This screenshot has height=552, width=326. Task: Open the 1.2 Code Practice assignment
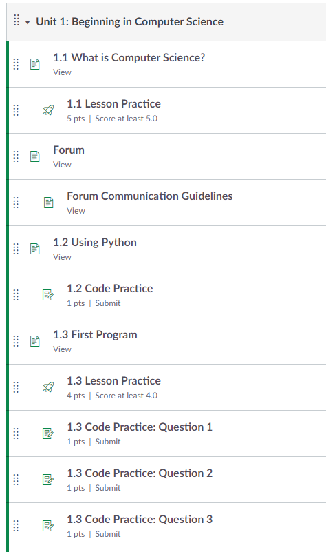coord(110,288)
